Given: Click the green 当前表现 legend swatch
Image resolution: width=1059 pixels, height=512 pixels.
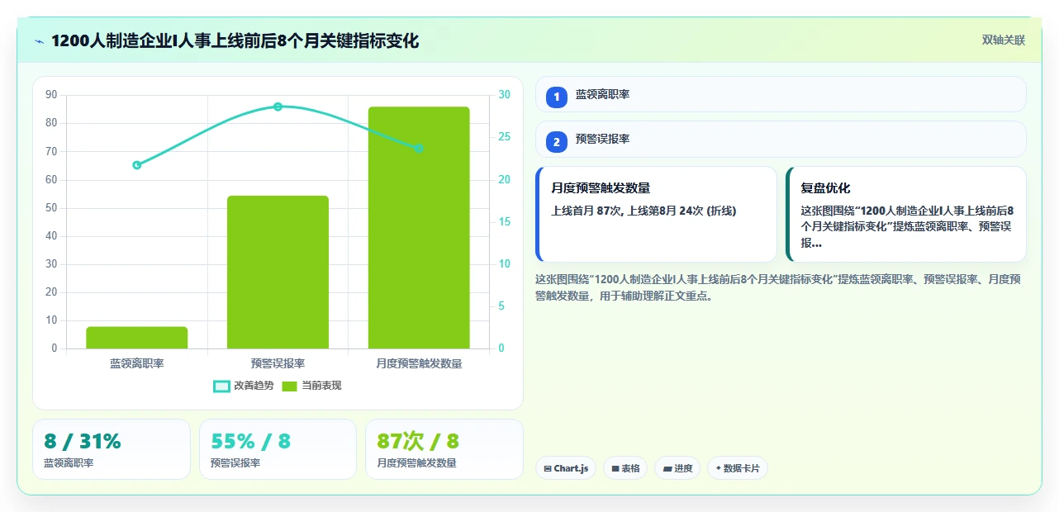Looking at the screenshot, I should click(290, 386).
